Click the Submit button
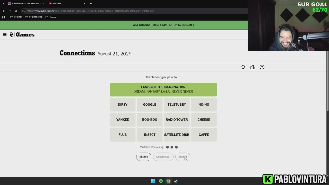This screenshot has height=185, width=329. click(183, 157)
